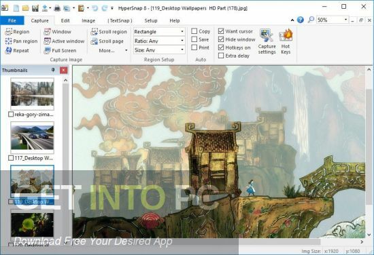The width and height of the screenshot is (374, 255).
Task: Switch to the Edit tab
Action: point(65,21)
